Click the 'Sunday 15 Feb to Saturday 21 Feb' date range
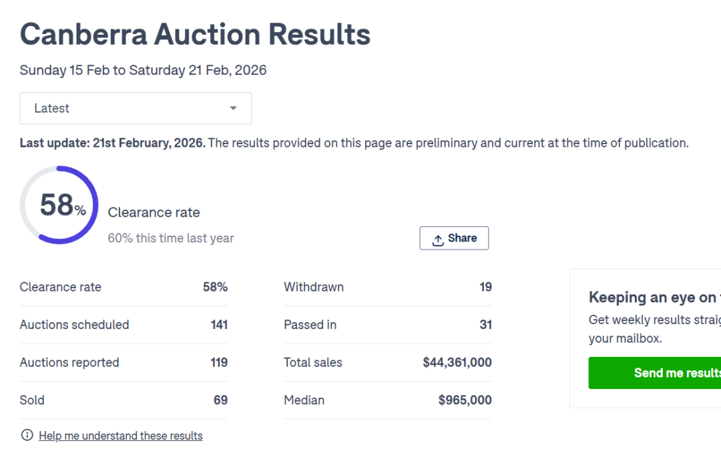This screenshot has height=449, width=721. click(x=143, y=71)
